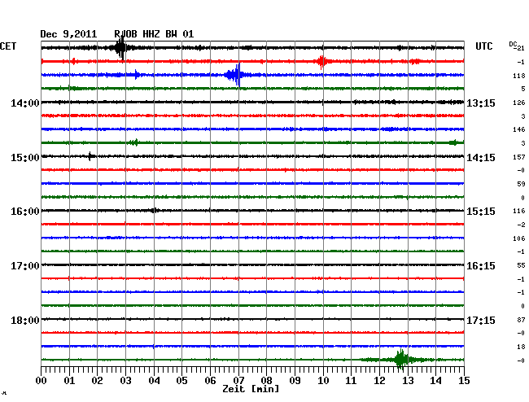Click the "17:00" CET time label
529x402 pixels.
pos(25,266)
